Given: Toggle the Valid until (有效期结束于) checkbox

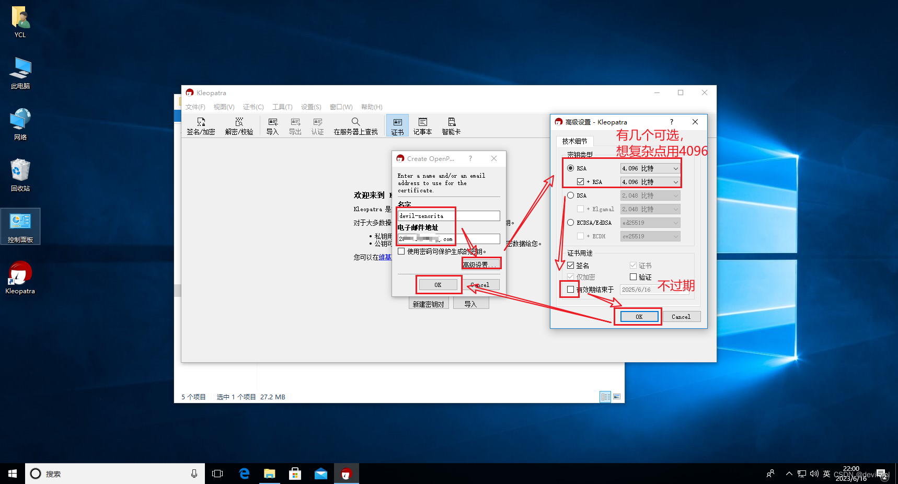Looking at the screenshot, I should coord(570,289).
